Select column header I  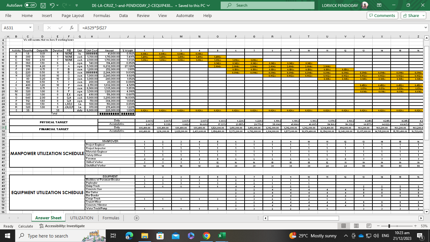109,37
